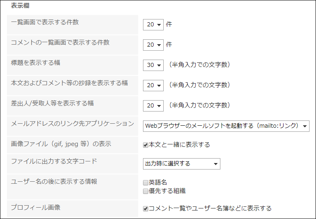Open the 一覧画面で表示する件数 dropdown
Image resolution: width=316 pixels, height=219 pixels.
pyautogui.click(x=153, y=24)
